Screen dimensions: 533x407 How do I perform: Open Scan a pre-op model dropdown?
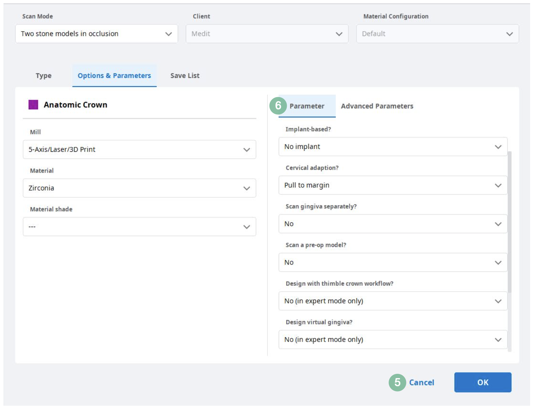pos(393,262)
